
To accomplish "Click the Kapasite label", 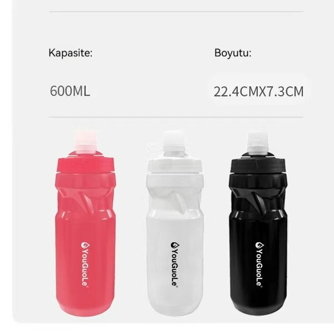I will tap(71, 52).
